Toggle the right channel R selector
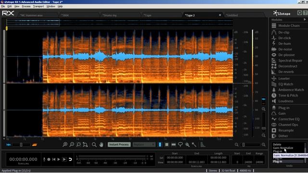The height and width of the screenshot is (173, 308). (x=4, y=110)
